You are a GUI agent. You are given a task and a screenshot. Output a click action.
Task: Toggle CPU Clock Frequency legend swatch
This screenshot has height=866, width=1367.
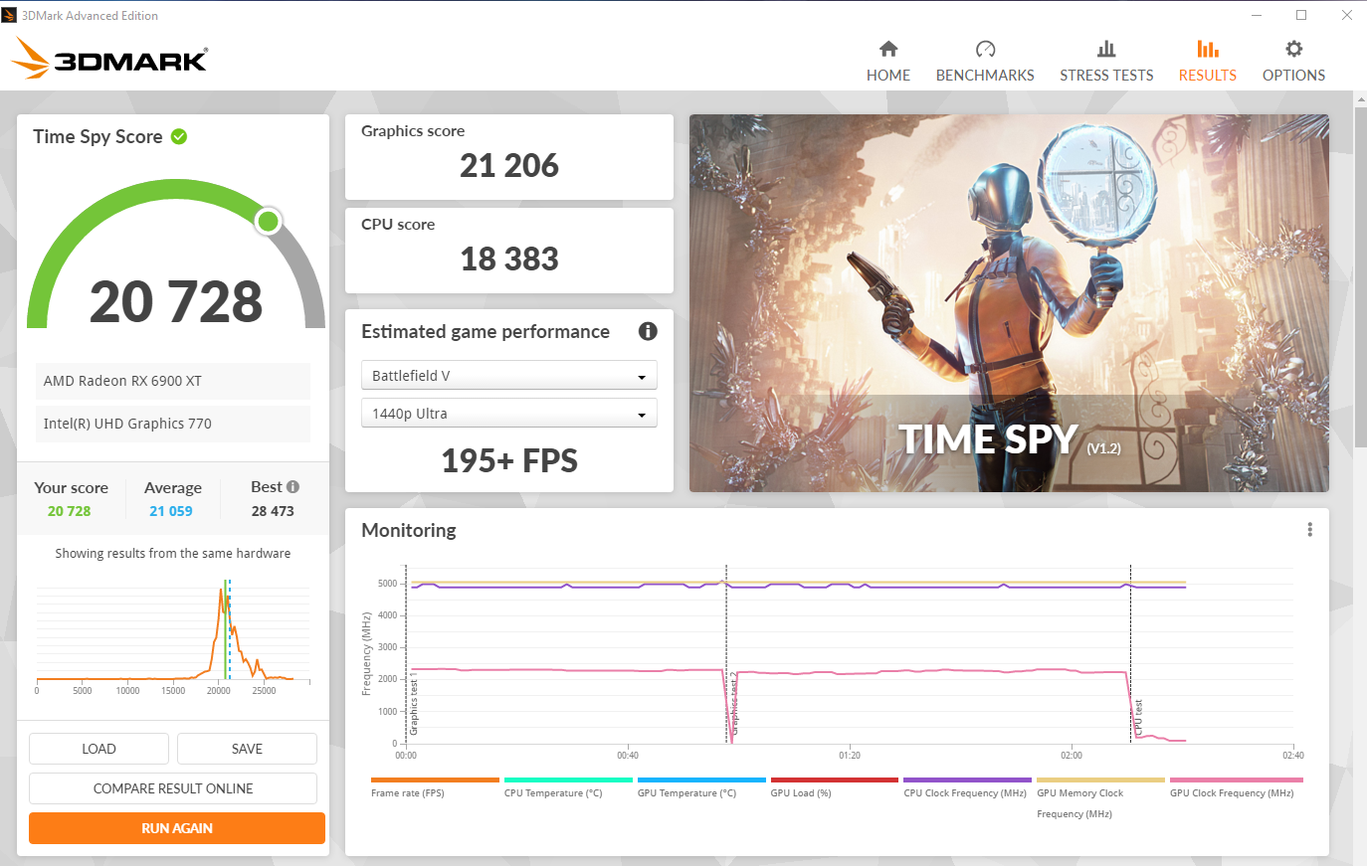[x=968, y=780]
